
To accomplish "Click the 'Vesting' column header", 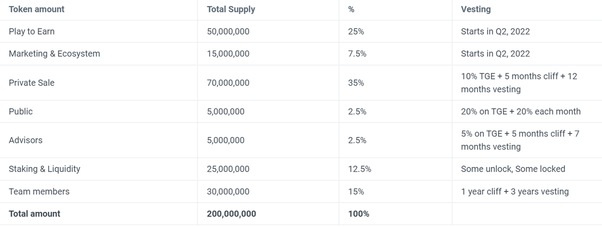I will 476,9.
